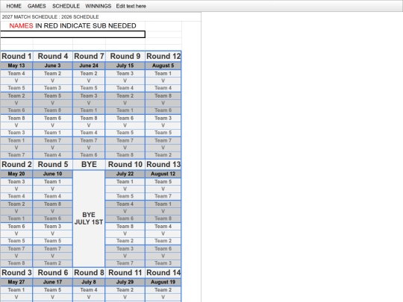This screenshot has width=403, height=302.
Task: Click the 'July 15' date cell
Action: click(x=125, y=66)
